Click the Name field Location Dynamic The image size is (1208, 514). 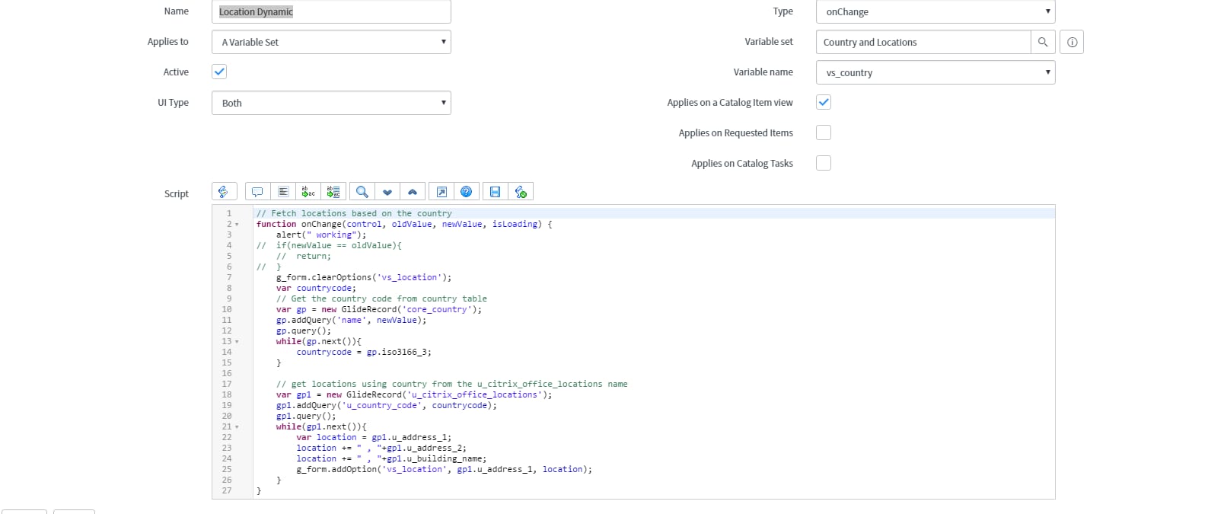(331, 11)
